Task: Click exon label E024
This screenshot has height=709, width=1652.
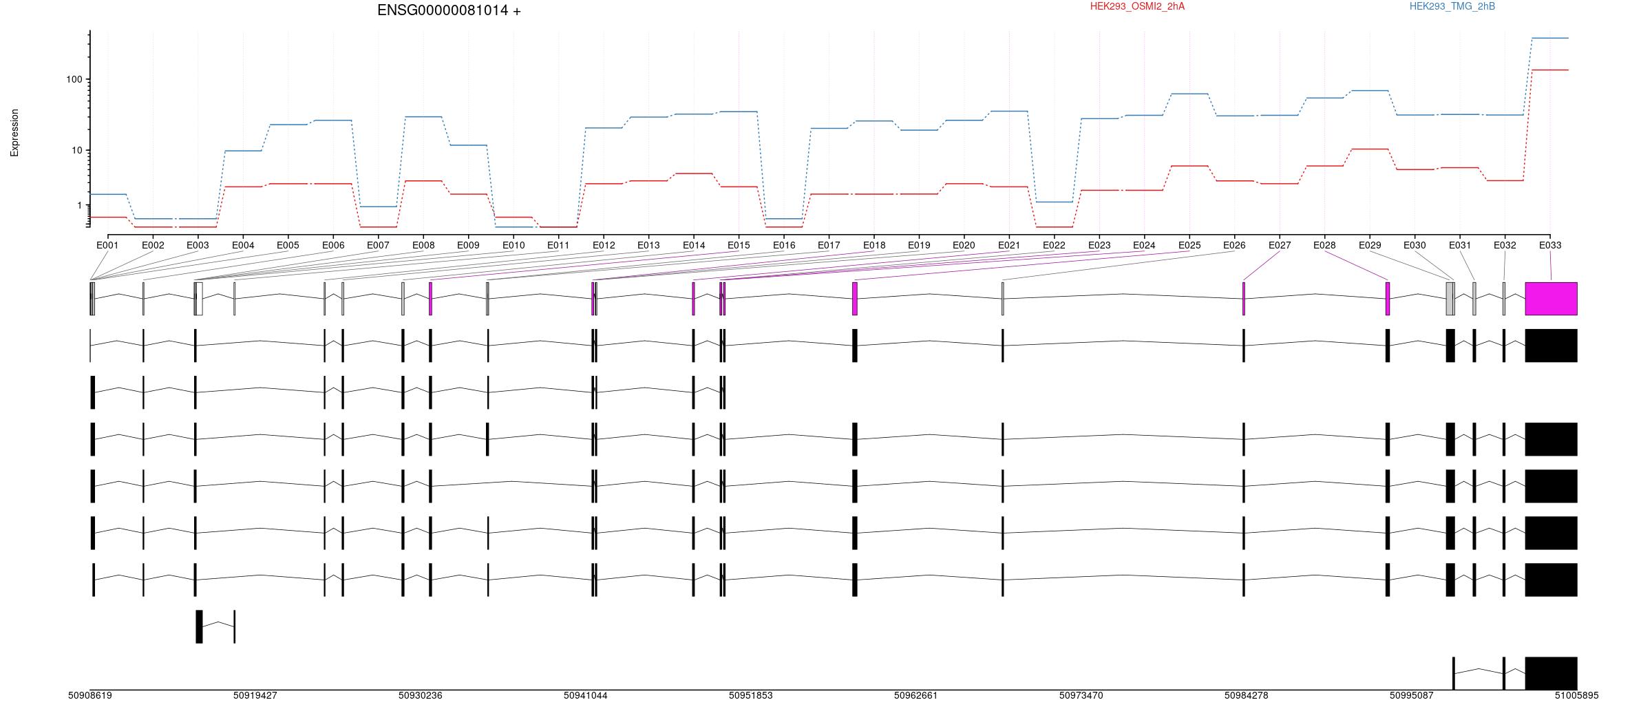Action: coord(1144,245)
